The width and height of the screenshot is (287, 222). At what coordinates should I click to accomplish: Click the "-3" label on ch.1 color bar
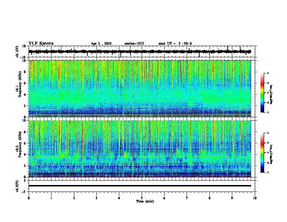coord(267,73)
